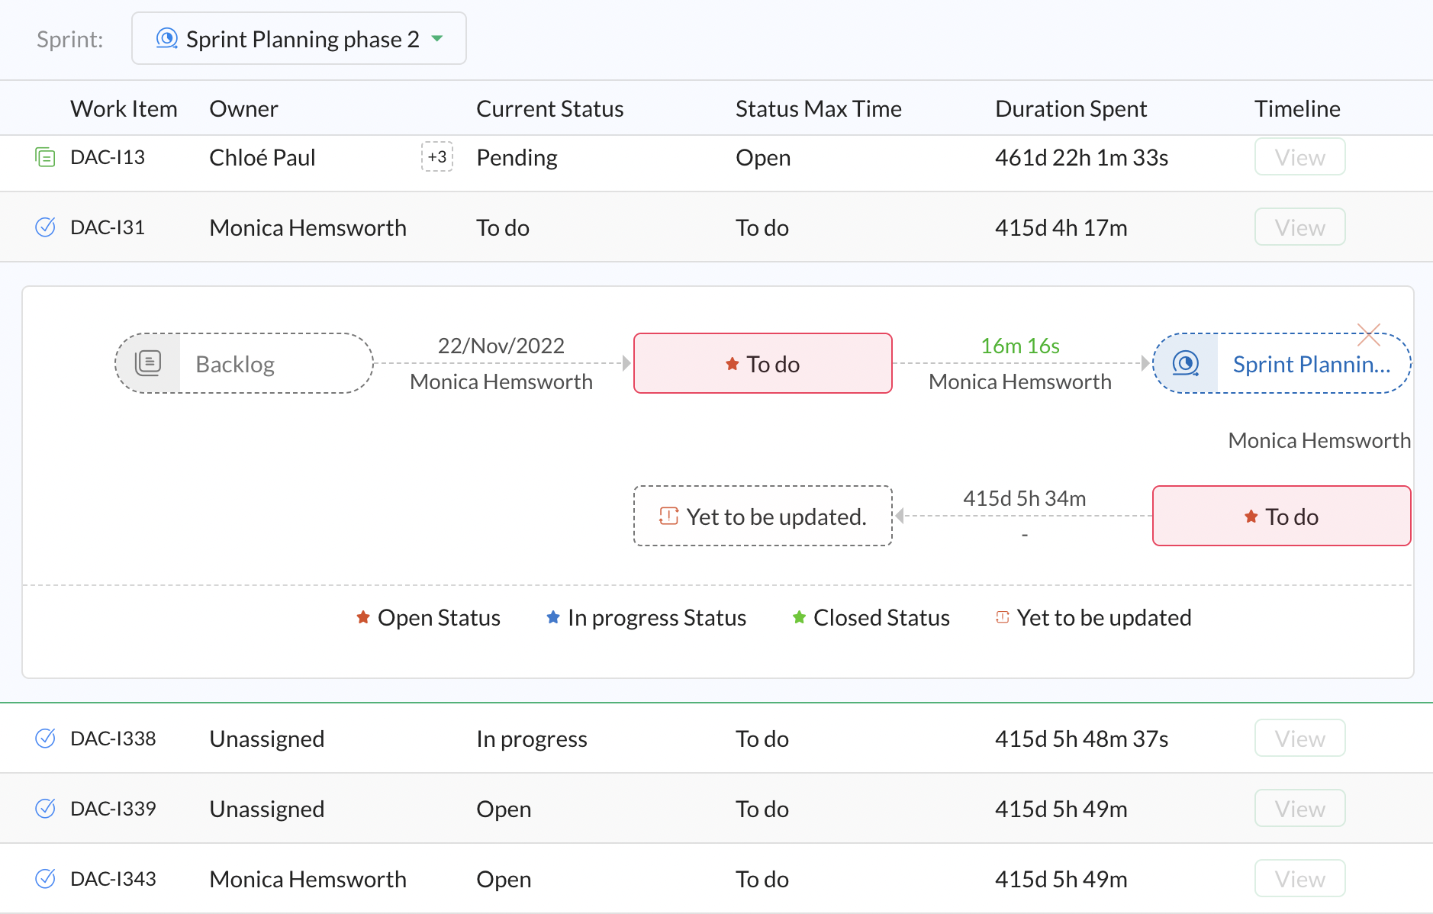The image size is (1433, 914).
Task: Click the DAC-I338 task check icon
Action: coord(45,739)
